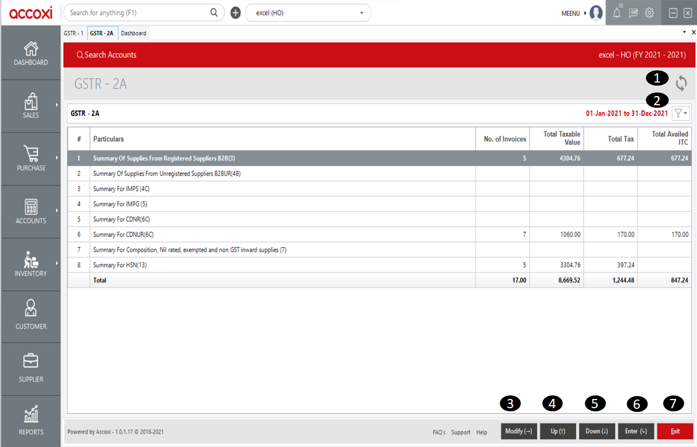The width and height of the screenshot is (697, 447).
Task: Select the Composition, Nil rated row
Action: click(x=380, y=250)
